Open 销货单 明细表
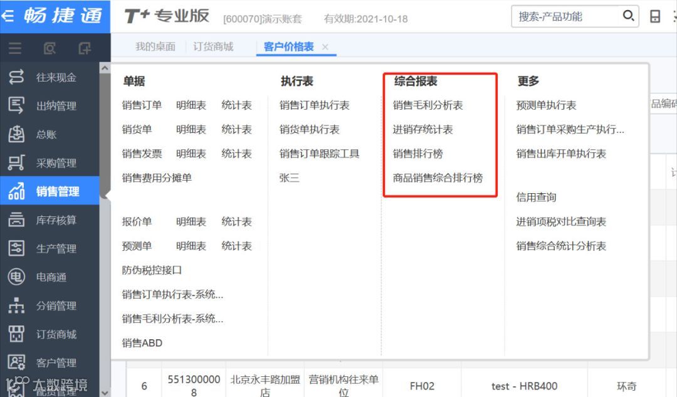Screen dimensions: 677x397 click(x=191, y=130)
